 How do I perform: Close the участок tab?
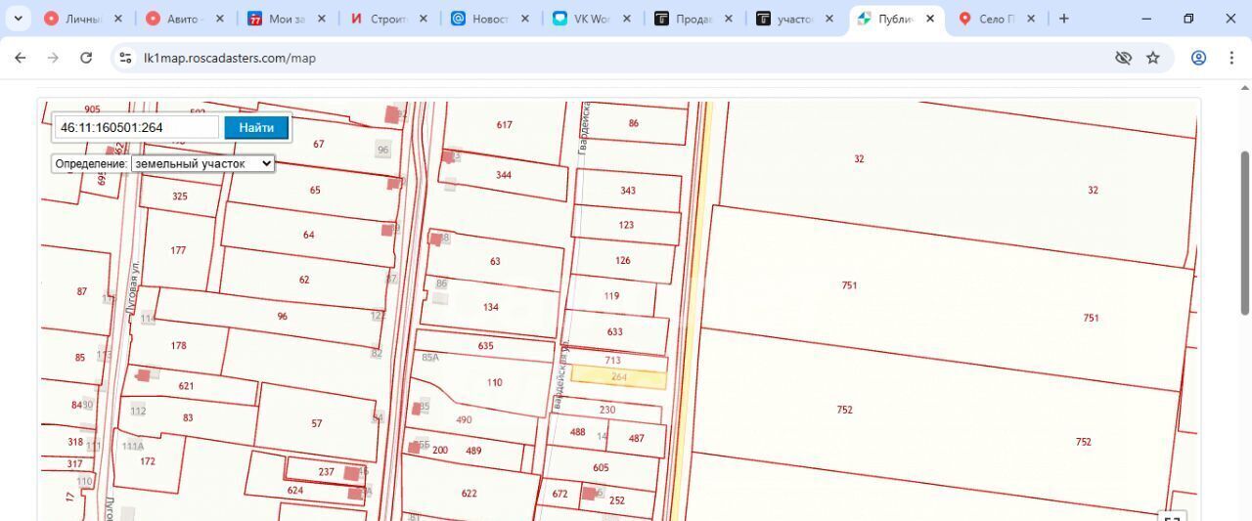[x=830, y=19]
